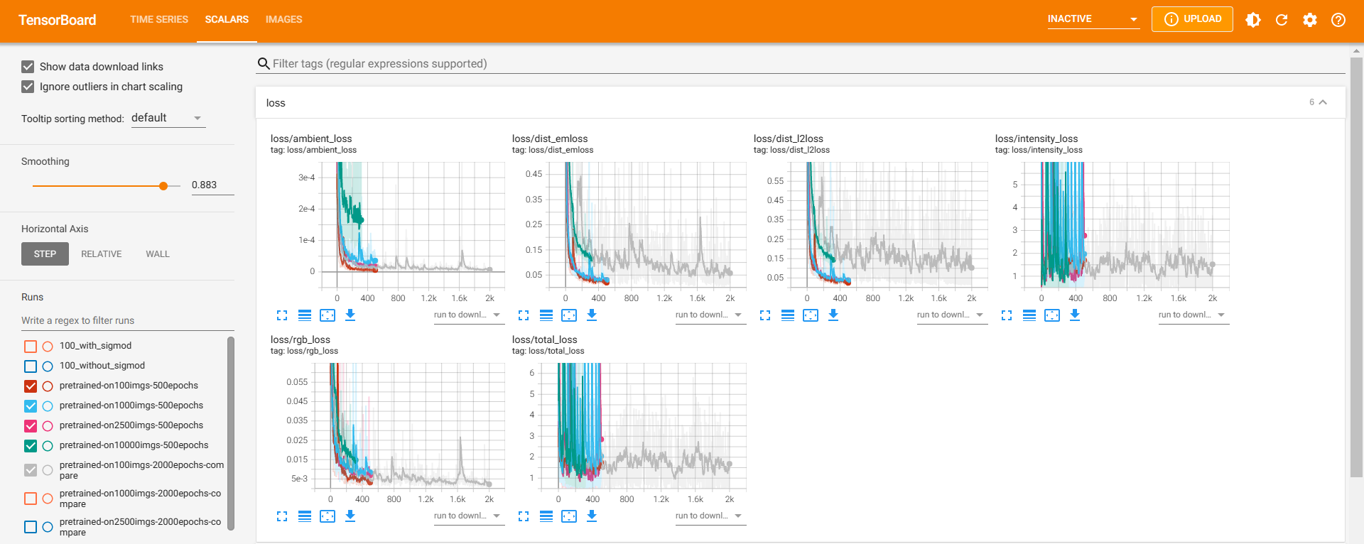Image resolution: width=1364 pixels, height=544 pixels.
Task: Enable the 100_with_sigmod run checkbox
Action: click(31, 347)
